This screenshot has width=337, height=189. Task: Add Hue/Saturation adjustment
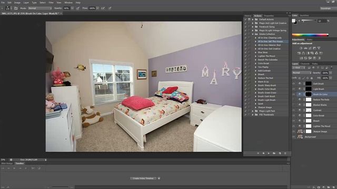(x=299, y=53)
